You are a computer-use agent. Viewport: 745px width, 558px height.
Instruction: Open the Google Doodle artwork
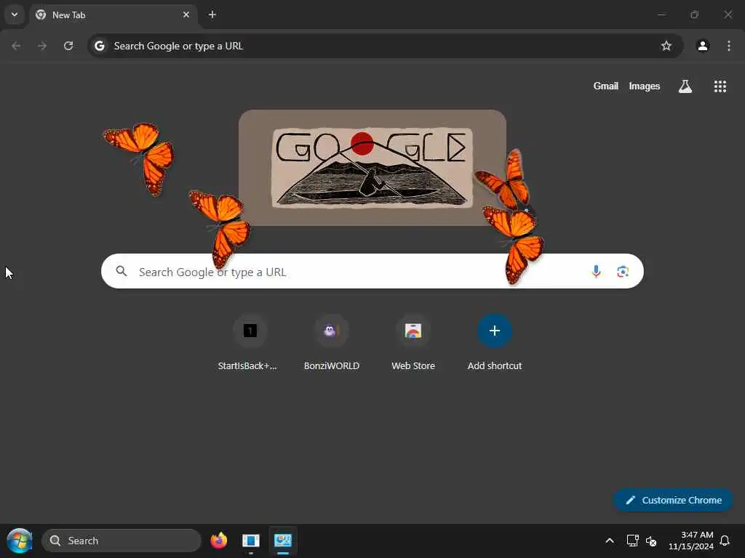pos(372,168)
